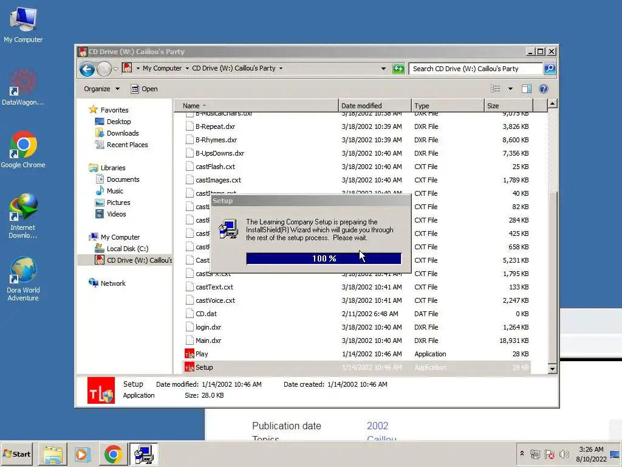Open Videos library in navigation pane
Viewport: 622px width, 467px height.
[x=116, y=213]
